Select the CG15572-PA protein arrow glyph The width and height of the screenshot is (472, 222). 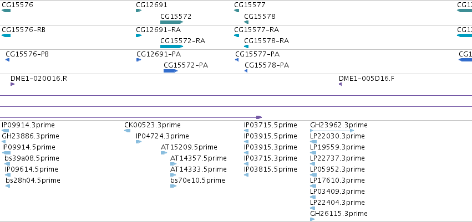pyautogui.click(x=171, y=71)
